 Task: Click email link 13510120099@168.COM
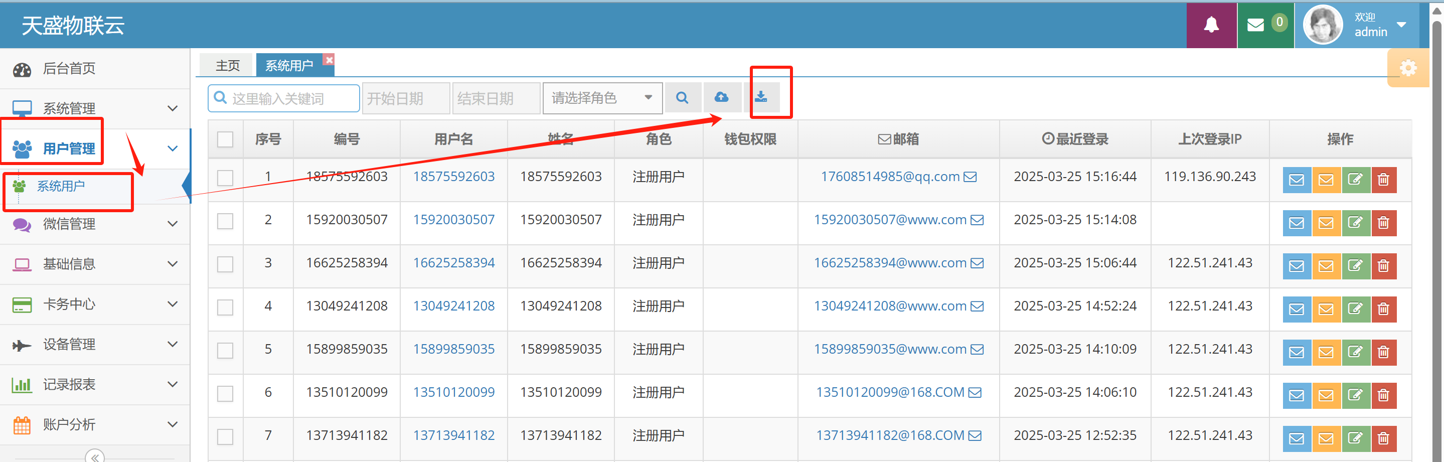(890, 392)
